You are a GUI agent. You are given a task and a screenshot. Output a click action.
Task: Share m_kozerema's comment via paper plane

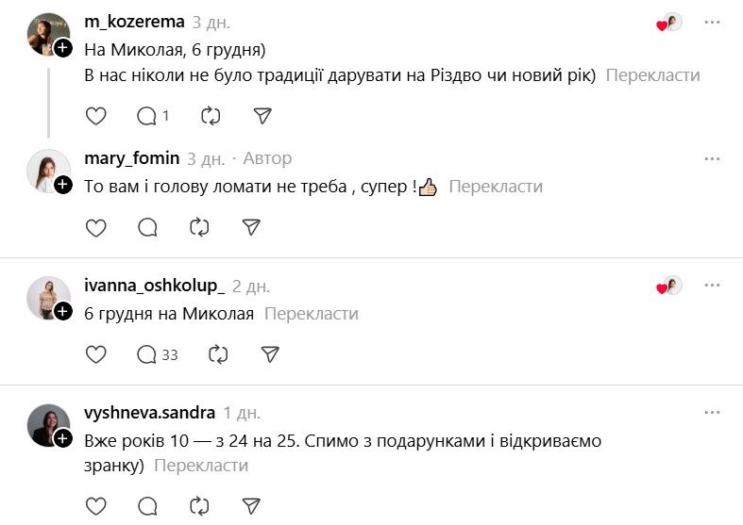click(x=263, y=116)
